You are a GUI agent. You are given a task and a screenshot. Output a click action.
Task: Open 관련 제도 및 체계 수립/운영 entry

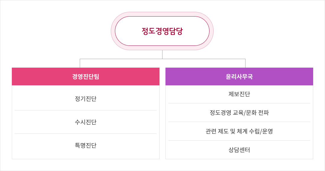239,131
